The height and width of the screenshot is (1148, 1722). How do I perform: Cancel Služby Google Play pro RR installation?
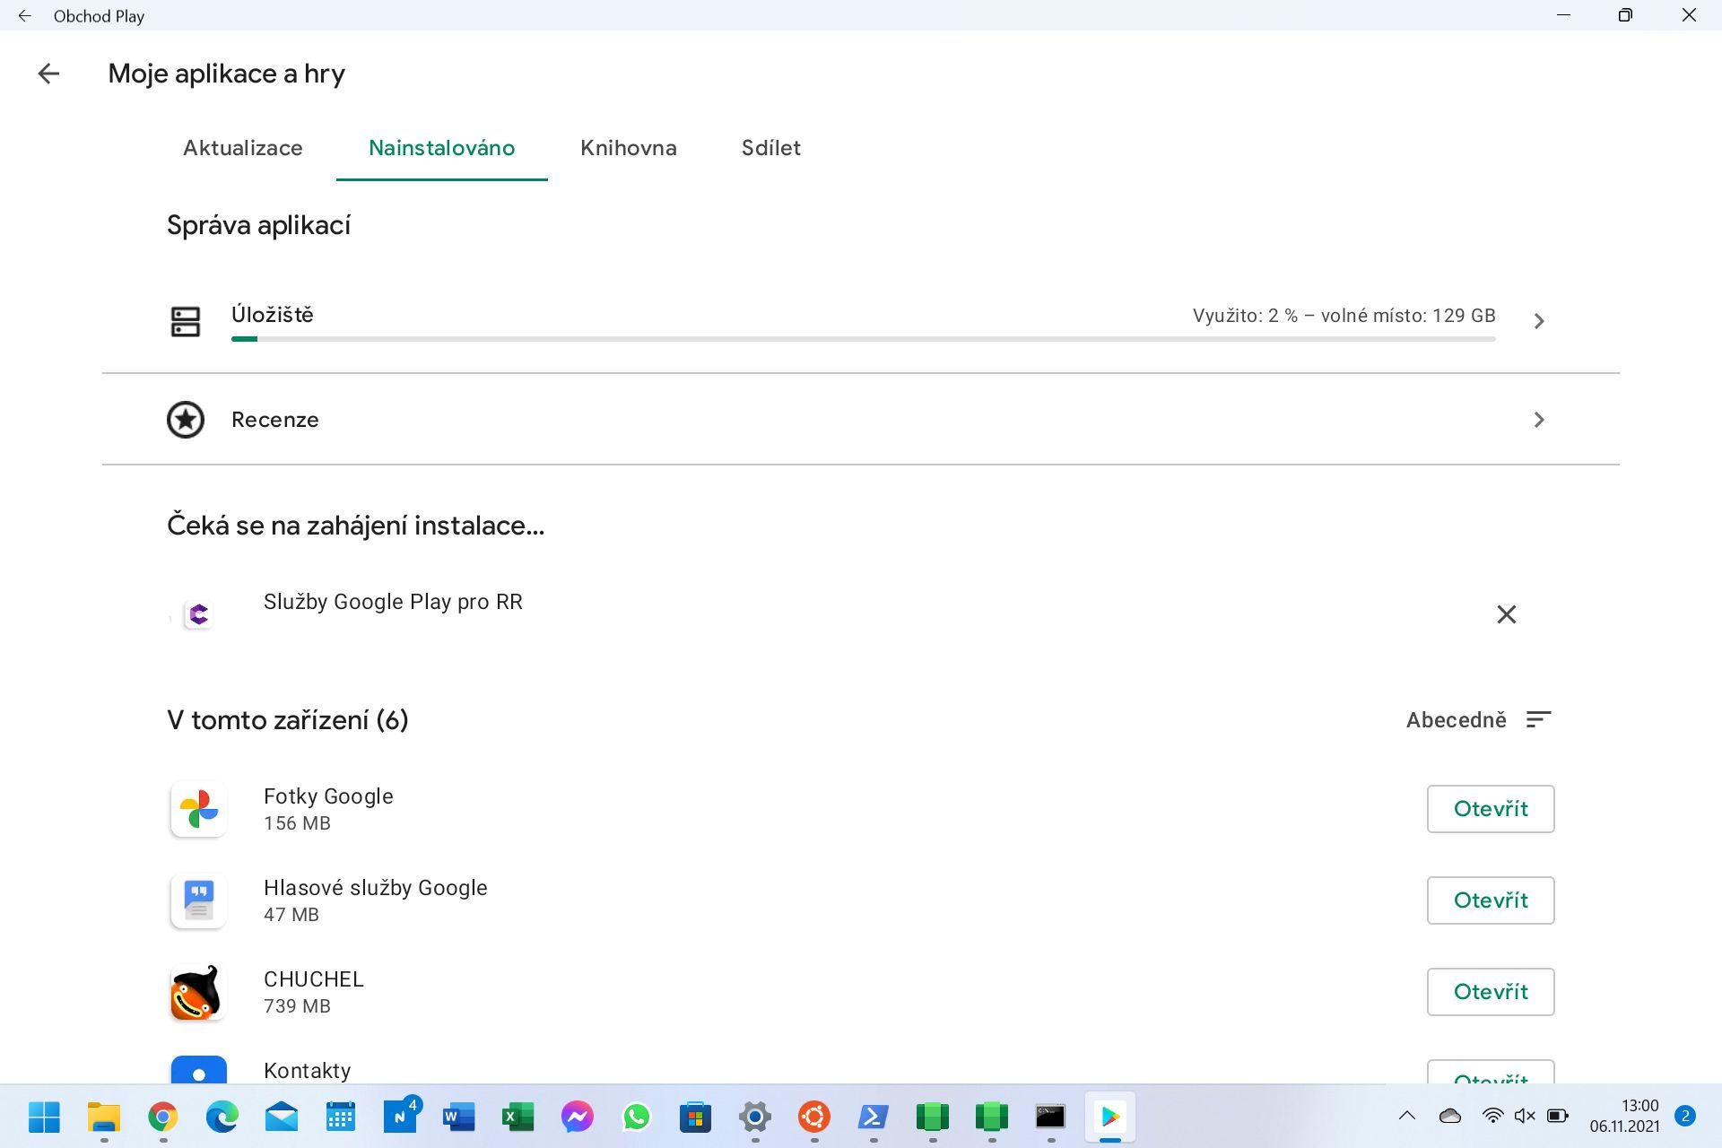(1507, 614)
